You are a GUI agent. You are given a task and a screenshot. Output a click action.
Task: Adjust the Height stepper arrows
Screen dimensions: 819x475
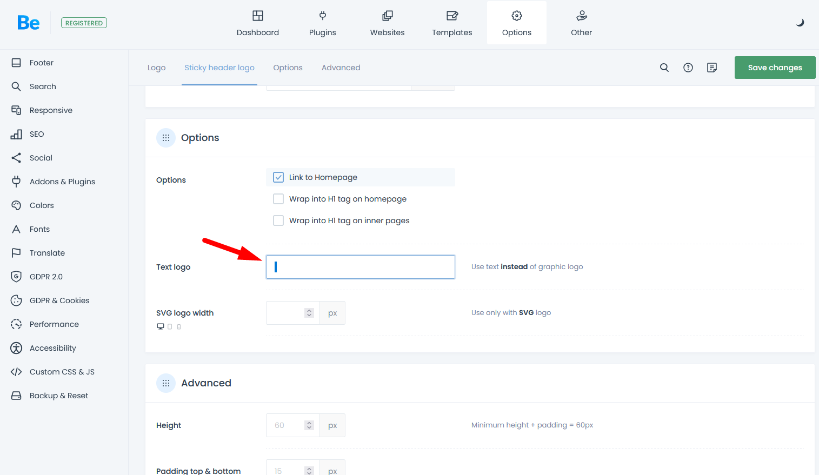(x=309, y=425)
